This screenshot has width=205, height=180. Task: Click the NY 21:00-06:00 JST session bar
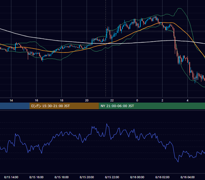click(x=152, y=106)
